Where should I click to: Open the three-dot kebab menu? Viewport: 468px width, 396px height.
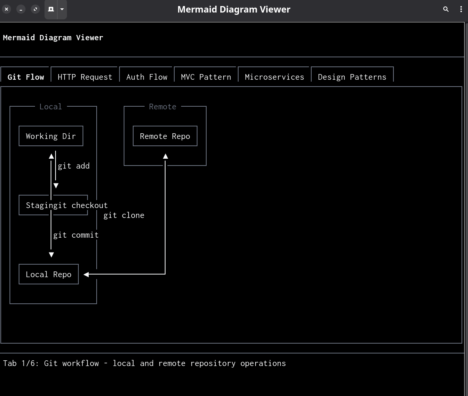[461, 9]
